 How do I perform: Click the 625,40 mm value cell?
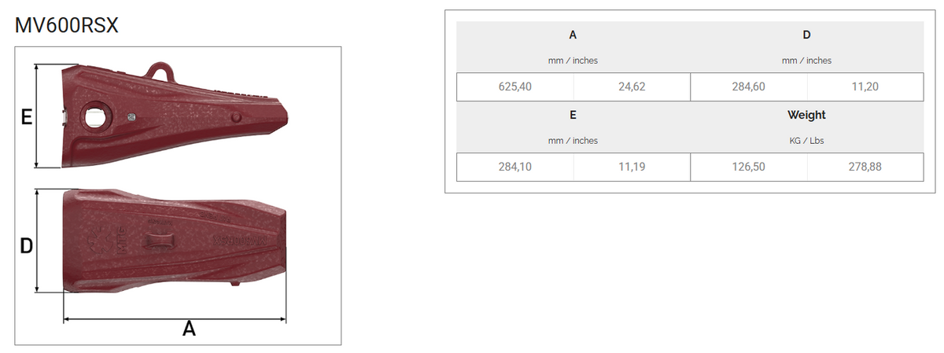(x=515, y=86)
